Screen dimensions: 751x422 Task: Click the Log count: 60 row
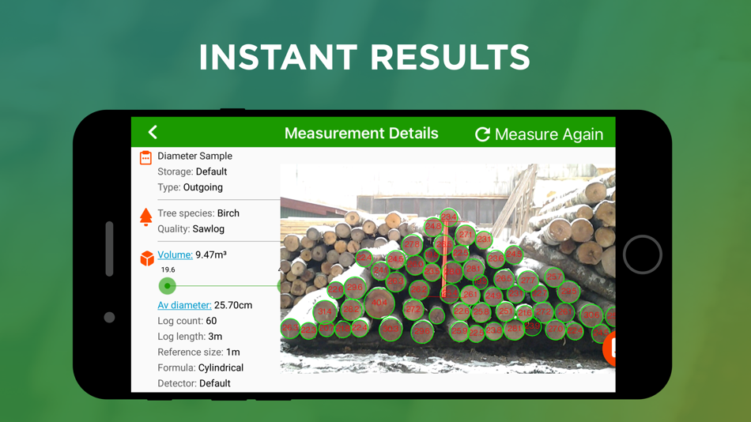(x=187, y=321)
